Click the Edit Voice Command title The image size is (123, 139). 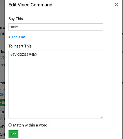30,5
